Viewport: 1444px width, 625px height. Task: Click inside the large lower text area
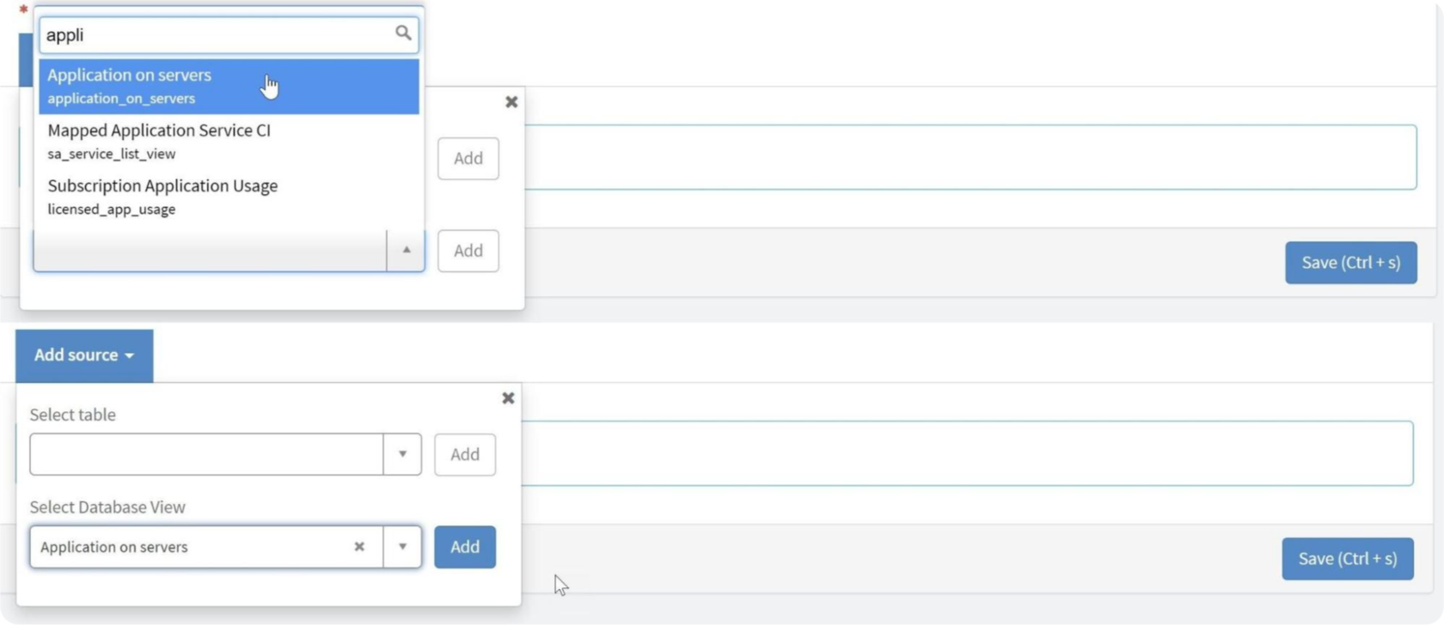coord(945,453)
